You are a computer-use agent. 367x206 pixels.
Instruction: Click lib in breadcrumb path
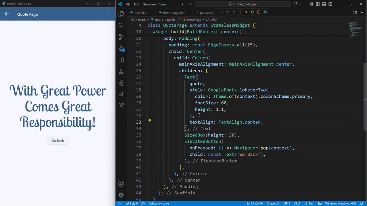[132, 20]
